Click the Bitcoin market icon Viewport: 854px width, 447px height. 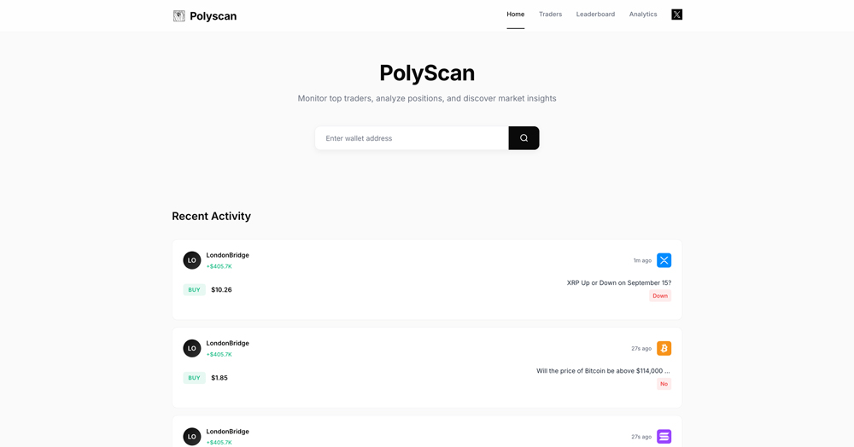[x=664, y=349]
